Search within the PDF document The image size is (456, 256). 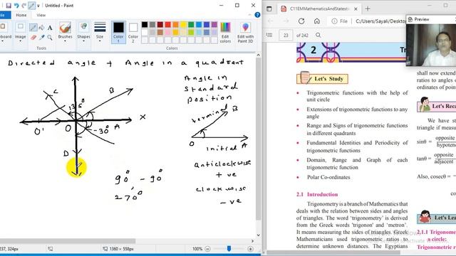318,35
